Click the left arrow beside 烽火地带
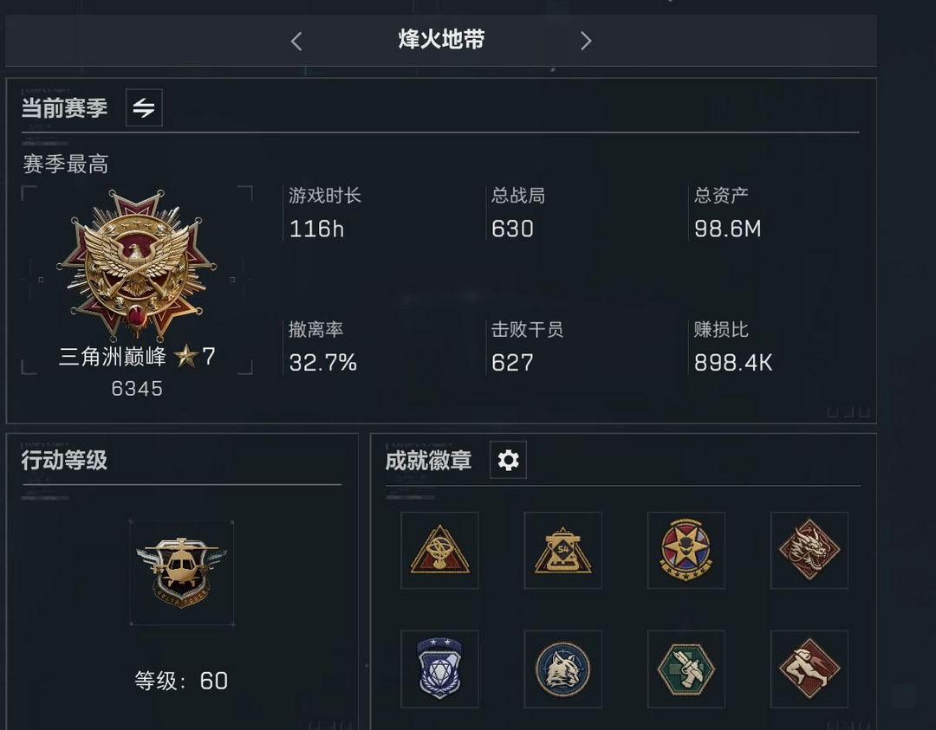This screenshot has height=730, width=936. click(296, 42)
